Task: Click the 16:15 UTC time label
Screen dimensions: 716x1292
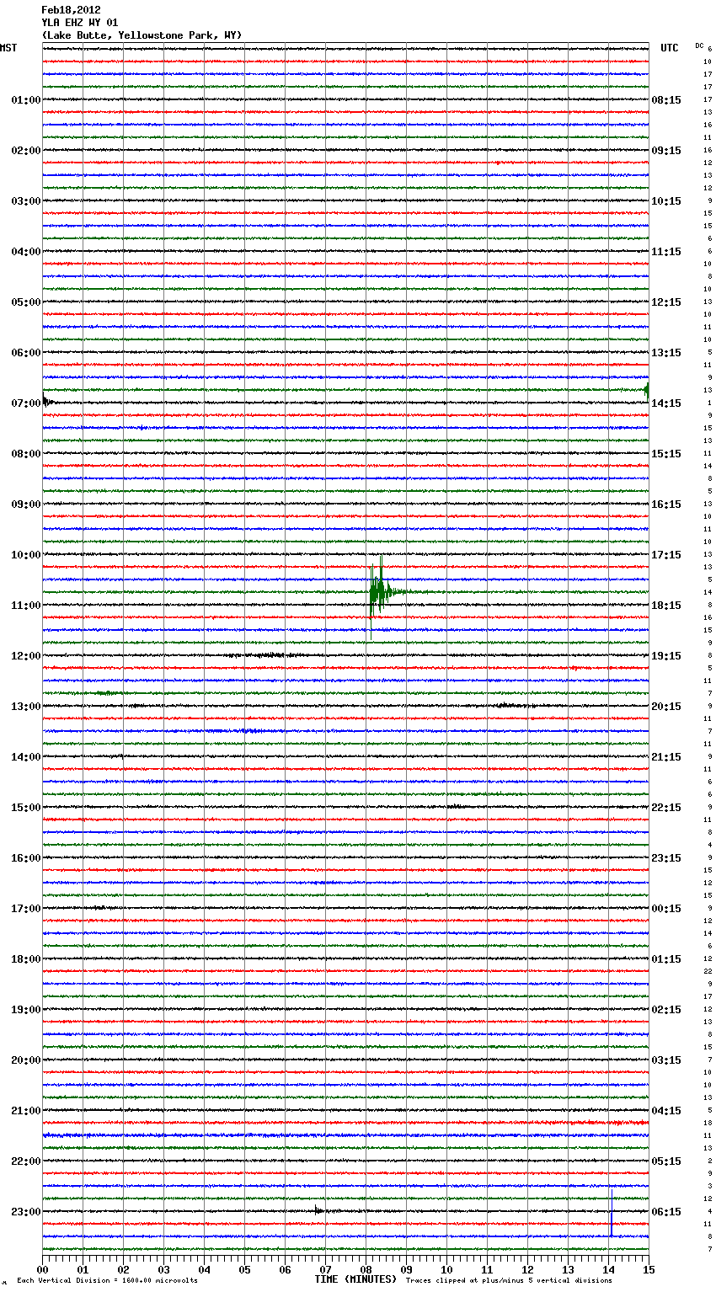Action: [666, 505]
